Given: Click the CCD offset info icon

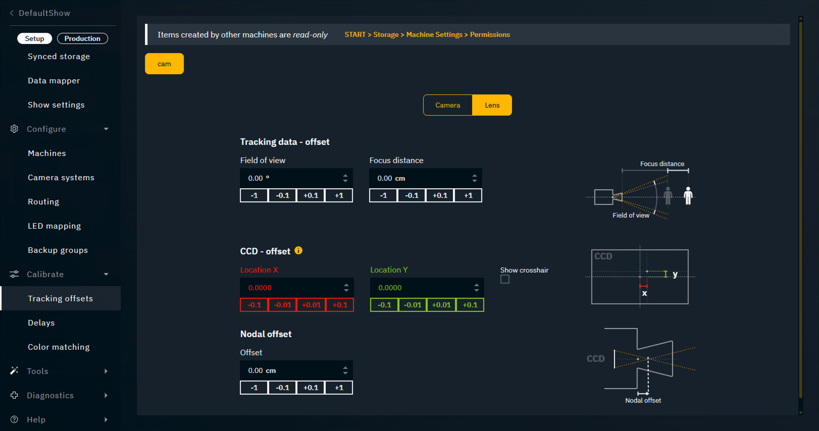Looking at the screenshot, I should (x=298, y=250).
